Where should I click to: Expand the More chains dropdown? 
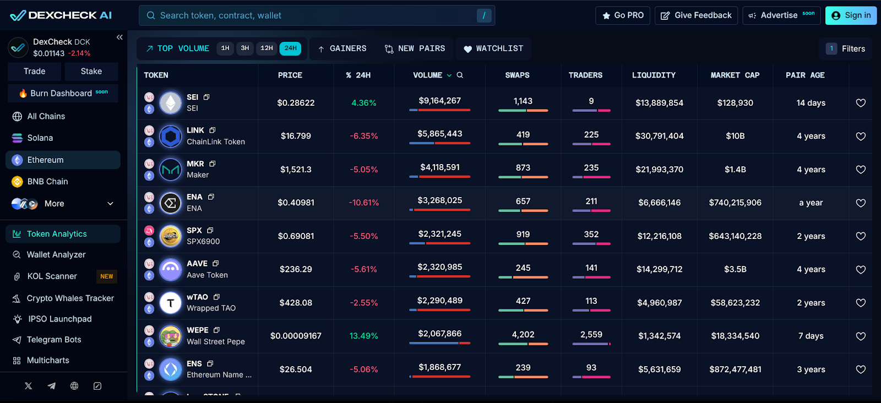(63, 204)
